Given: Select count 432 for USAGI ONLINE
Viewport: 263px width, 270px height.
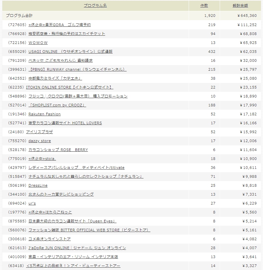Looking at the screenshot, I should click(212, 52).
